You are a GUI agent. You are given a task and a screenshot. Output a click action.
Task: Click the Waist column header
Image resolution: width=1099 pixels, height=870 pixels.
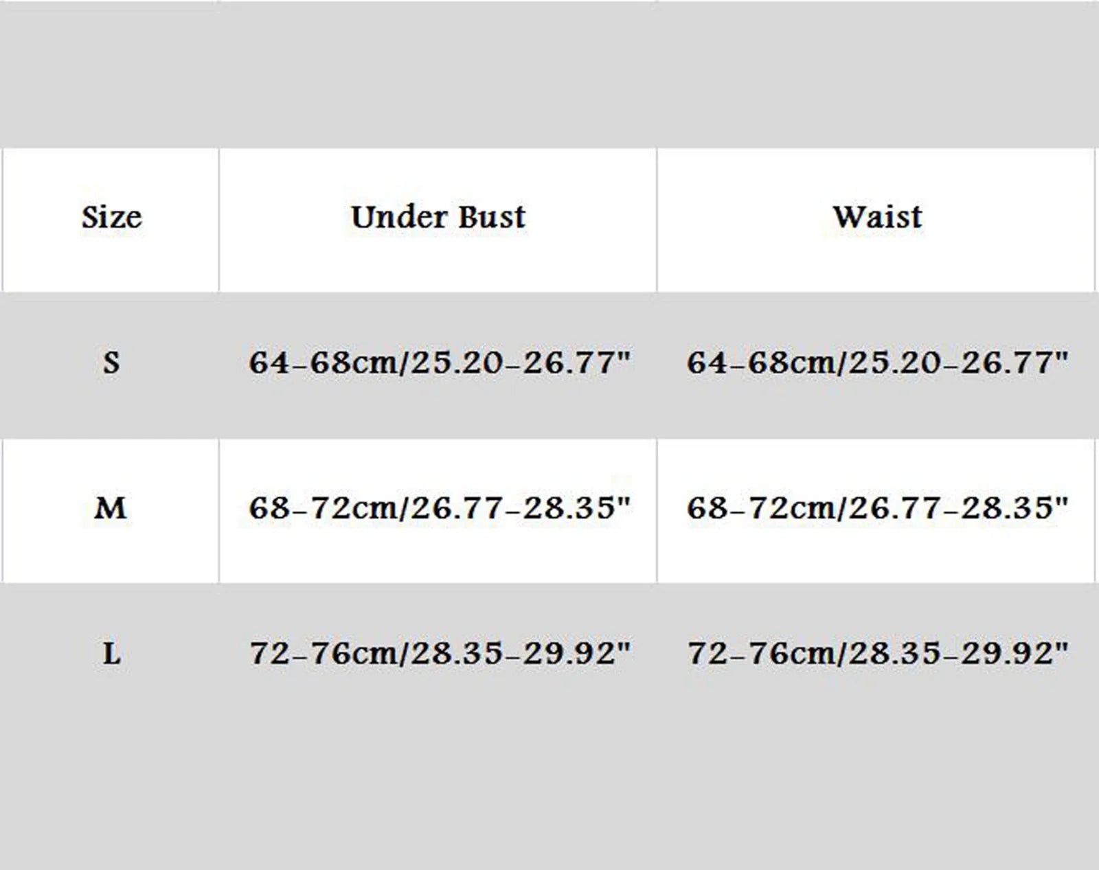(877, 217)
